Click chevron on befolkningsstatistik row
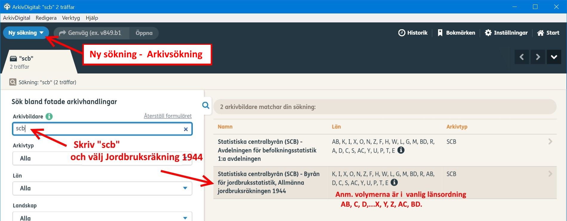The width and height of the screenshot is (567, 221). (x=550, y=142)
